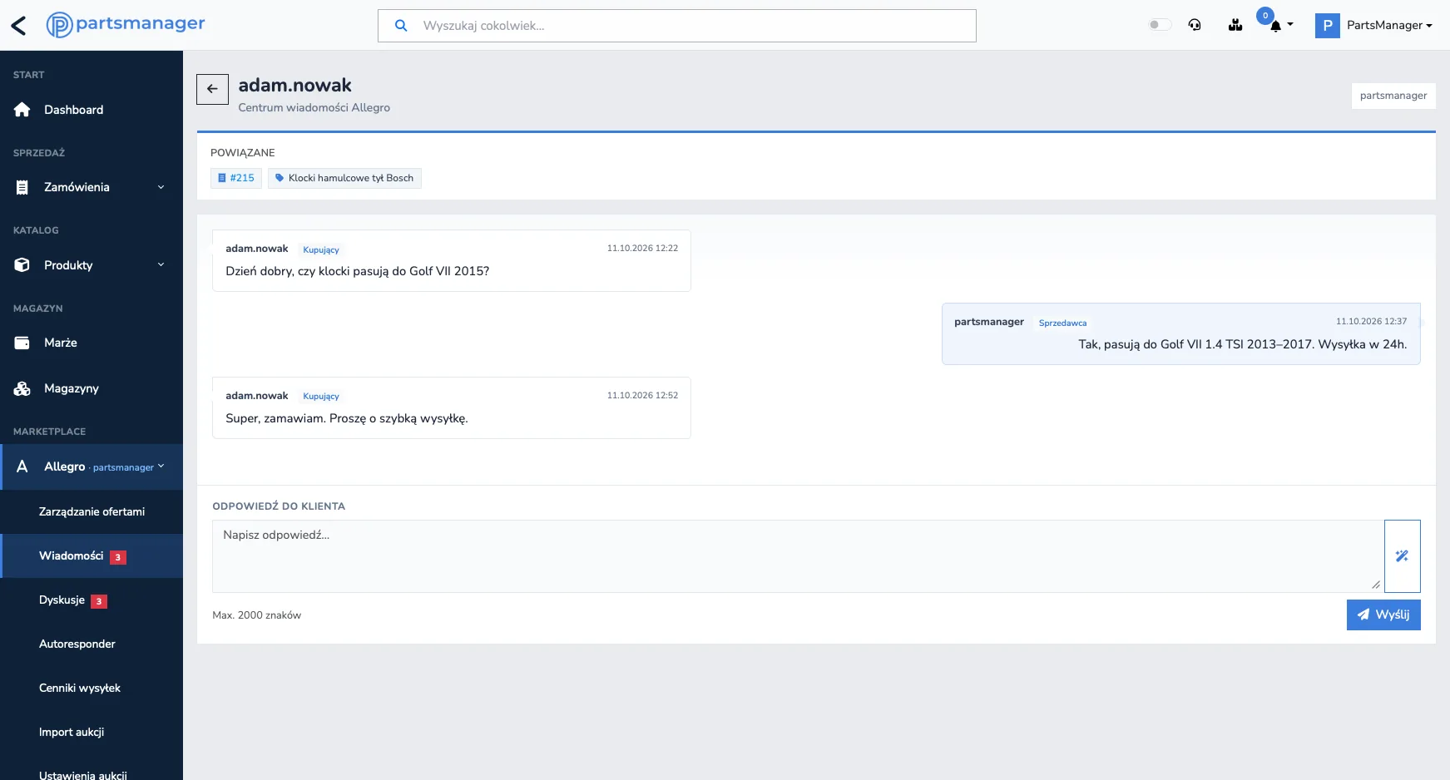The height and width of the screenshot is (780, 1450).
Task: Click the Dashboard home icon
Action: (22, 110)
